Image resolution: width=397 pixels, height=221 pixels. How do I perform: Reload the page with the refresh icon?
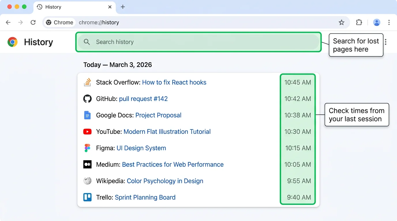[33, 22]
